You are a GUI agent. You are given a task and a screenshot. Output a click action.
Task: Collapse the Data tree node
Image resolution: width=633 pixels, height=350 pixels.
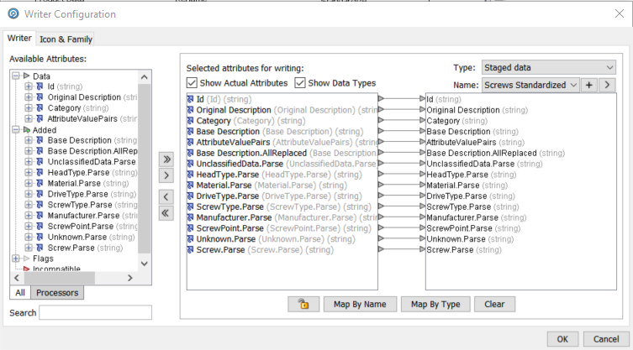pyautogui.click(x=15, y=76)
